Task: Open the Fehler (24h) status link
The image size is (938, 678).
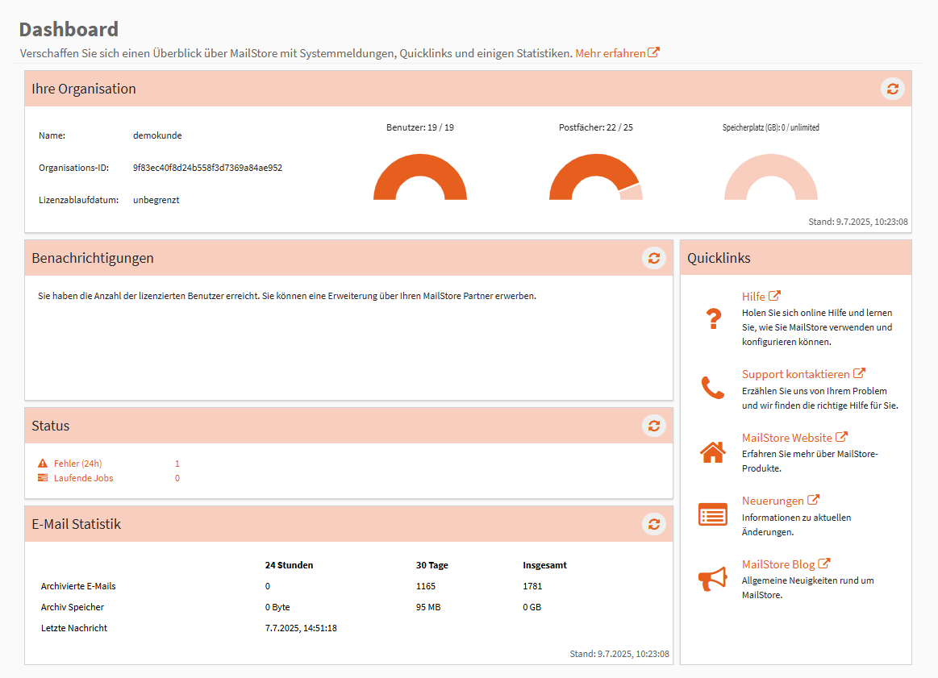Action: (x=77, y=464)
